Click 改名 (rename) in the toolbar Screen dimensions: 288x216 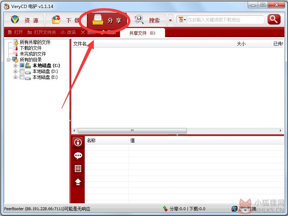(x=68, y=32)
